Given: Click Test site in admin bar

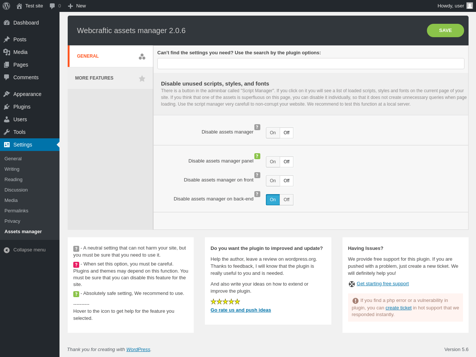Looking at the screenshot, I should pos(34,6).
